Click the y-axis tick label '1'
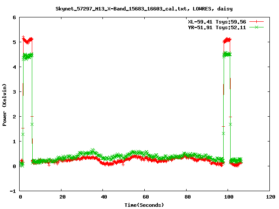Screen dimensions: 279x209 coord(14,142)
